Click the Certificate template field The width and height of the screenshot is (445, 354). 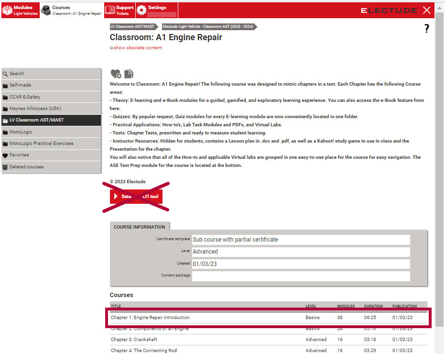click(301, 240)
